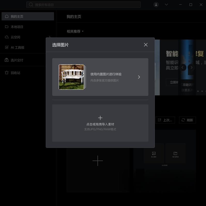Open the user account avatar
Viewport: 206px width, 206px height.
[156, 5]
